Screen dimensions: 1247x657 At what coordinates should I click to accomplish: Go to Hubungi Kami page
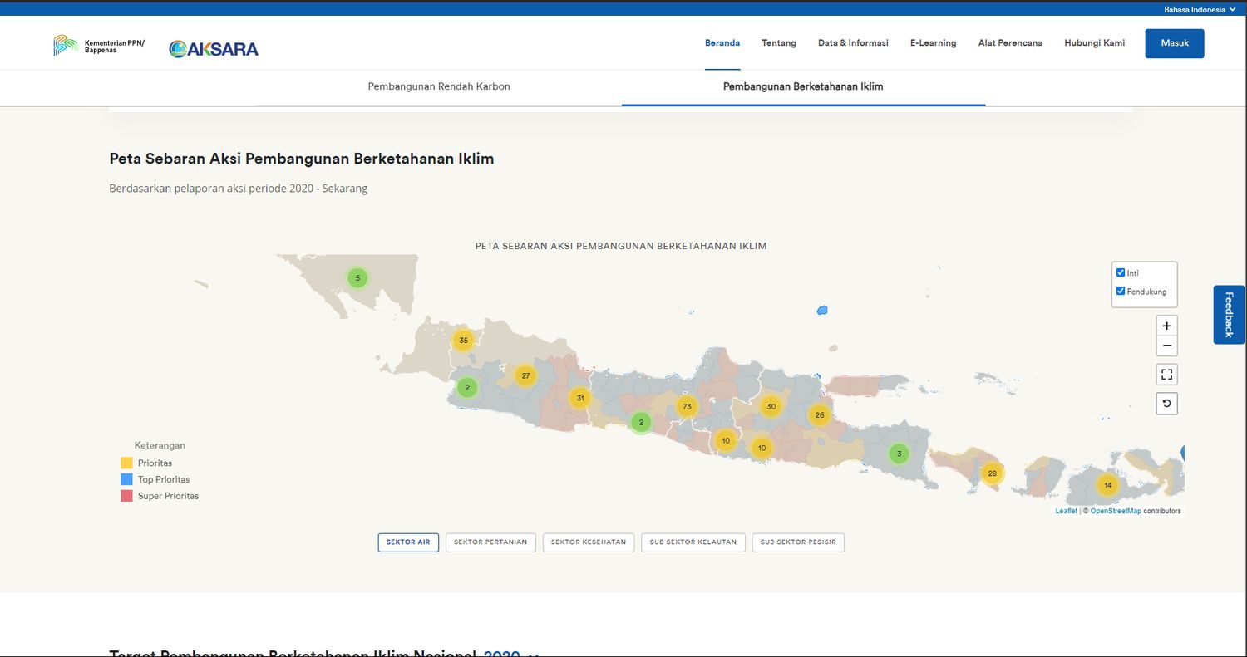[x=1094, y=43]
